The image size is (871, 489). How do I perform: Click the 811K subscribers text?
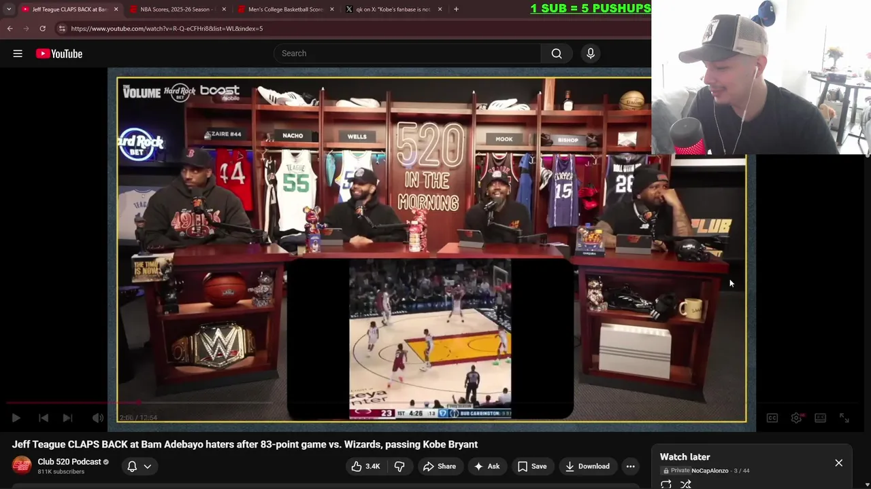[x=61, y=471]
